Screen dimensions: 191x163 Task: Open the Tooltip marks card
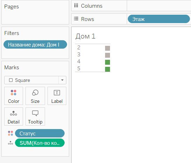click(x=35, y=116)
